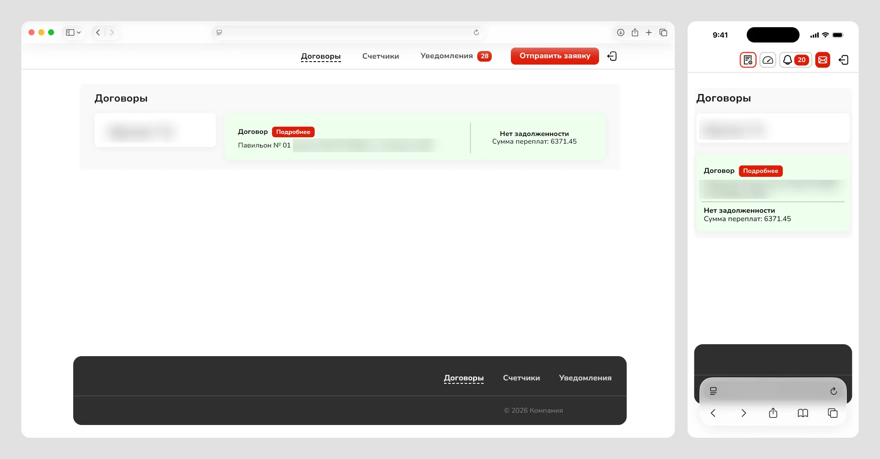The image size is (880, 459).
Task: Click desktop browser address bar field
Action: [347, 32]
